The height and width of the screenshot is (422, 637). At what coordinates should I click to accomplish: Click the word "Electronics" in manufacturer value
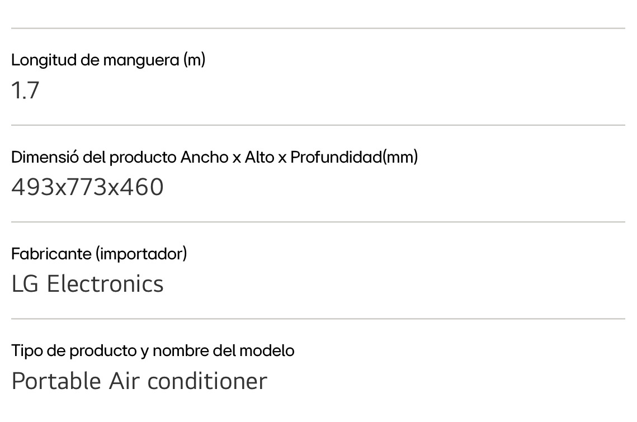105,284
